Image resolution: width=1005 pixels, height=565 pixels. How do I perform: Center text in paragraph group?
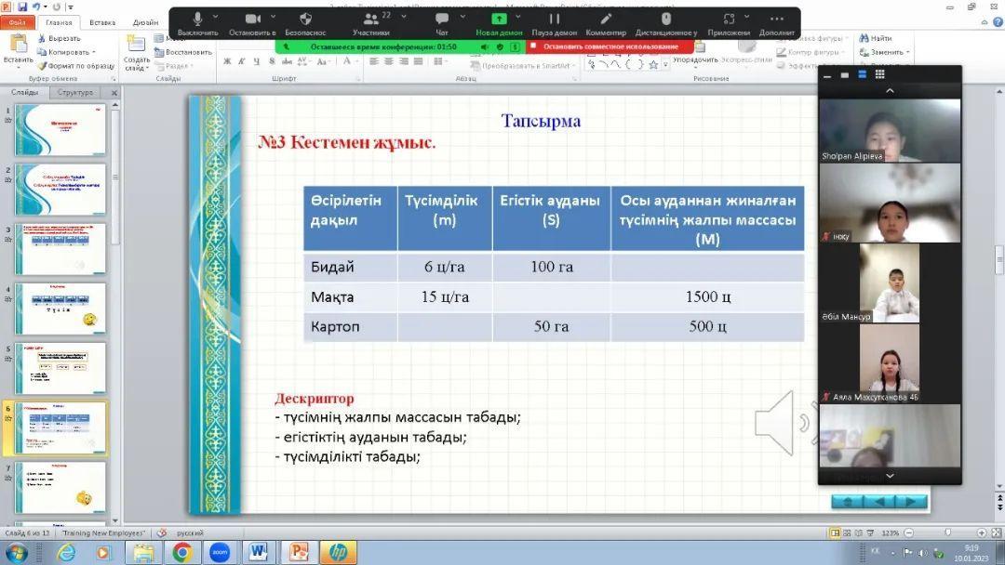[x=389, y=61]
